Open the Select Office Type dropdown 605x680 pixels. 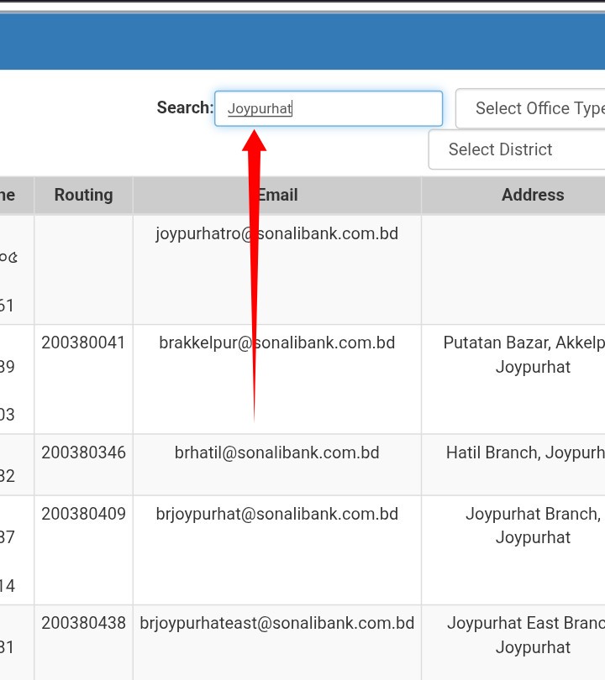530,108
